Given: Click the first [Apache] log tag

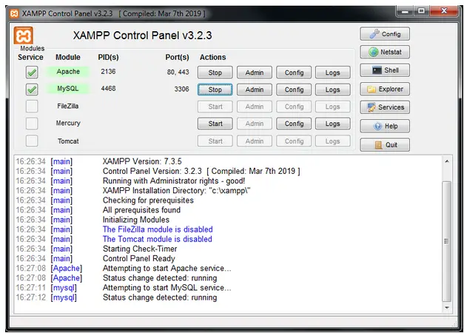Looking at the screenshot, I should pos(67,269).
